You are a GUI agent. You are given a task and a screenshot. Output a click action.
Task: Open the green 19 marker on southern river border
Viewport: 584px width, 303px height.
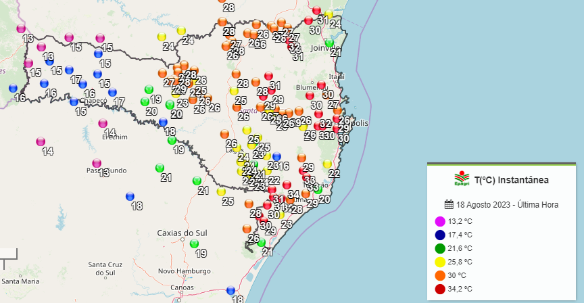tap(172, 141)
